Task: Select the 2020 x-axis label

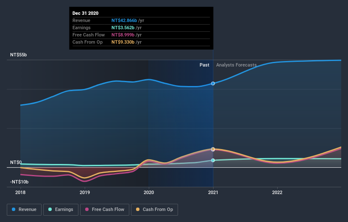Action: tap(149, 192)
